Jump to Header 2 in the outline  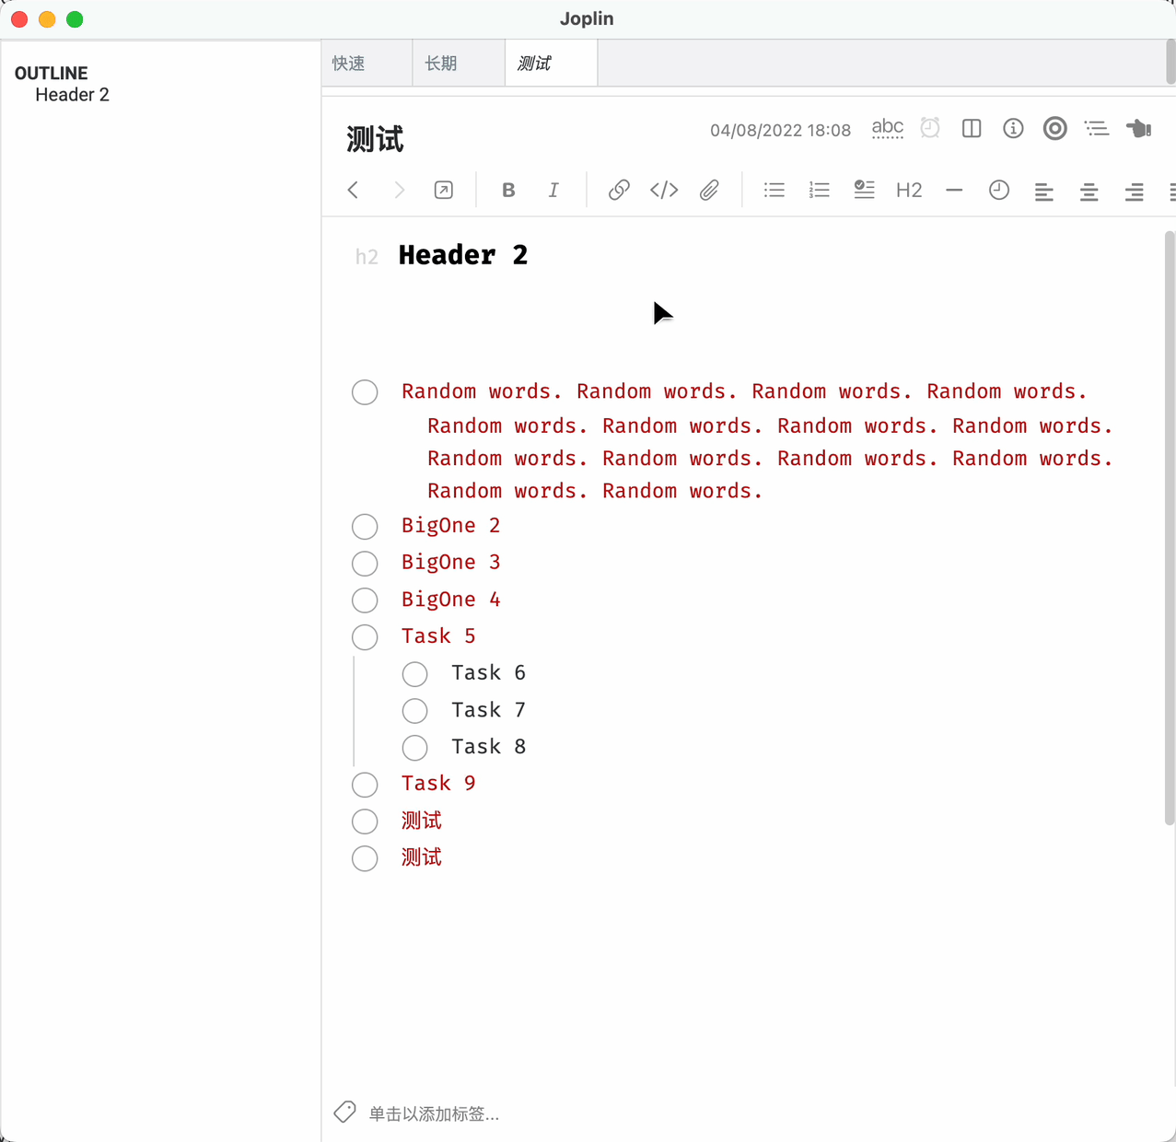[x=72, y=95]
